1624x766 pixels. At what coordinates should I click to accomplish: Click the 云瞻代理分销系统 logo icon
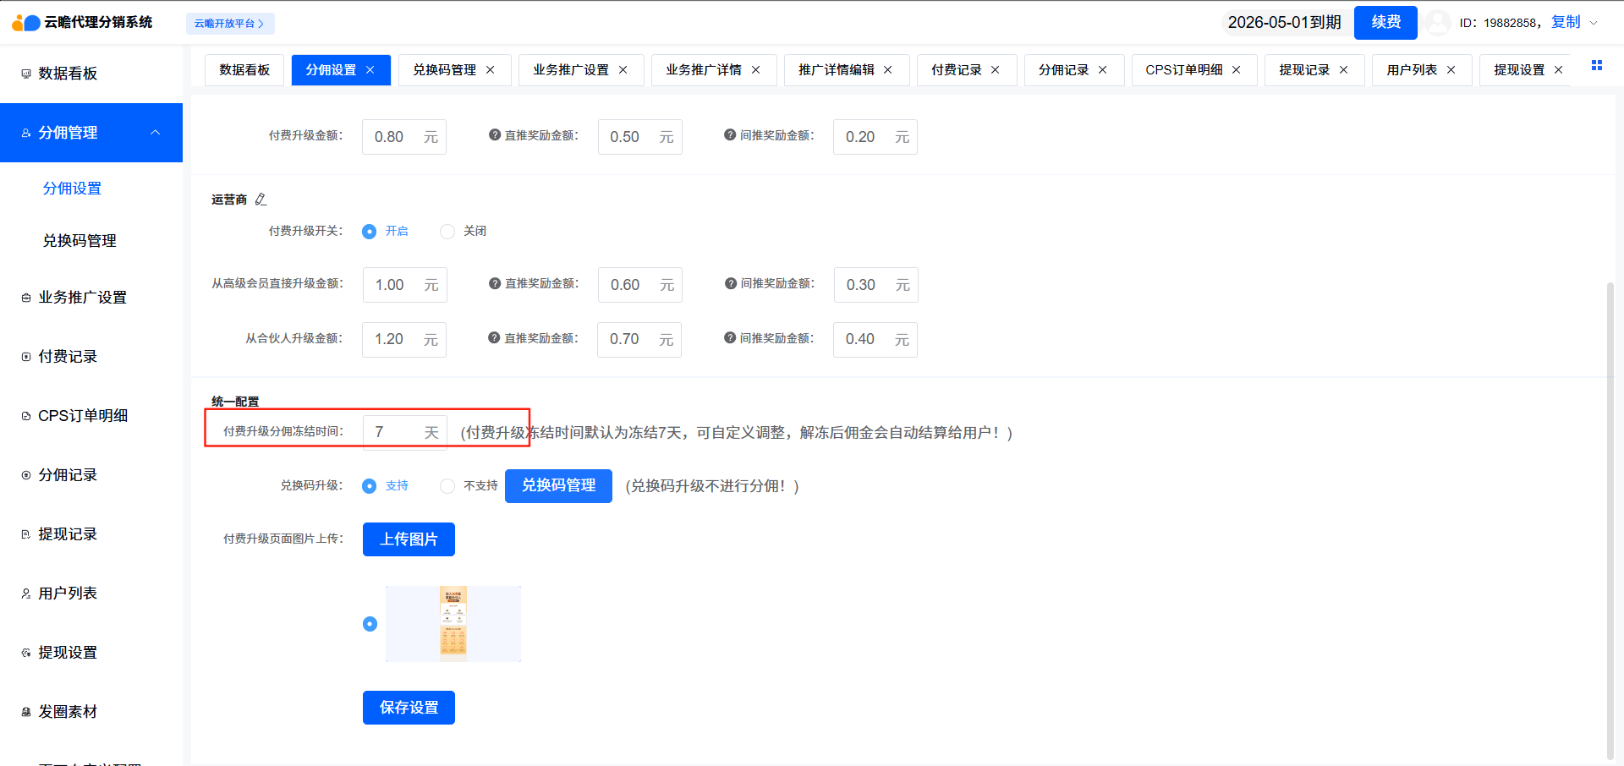click(26, 23)
